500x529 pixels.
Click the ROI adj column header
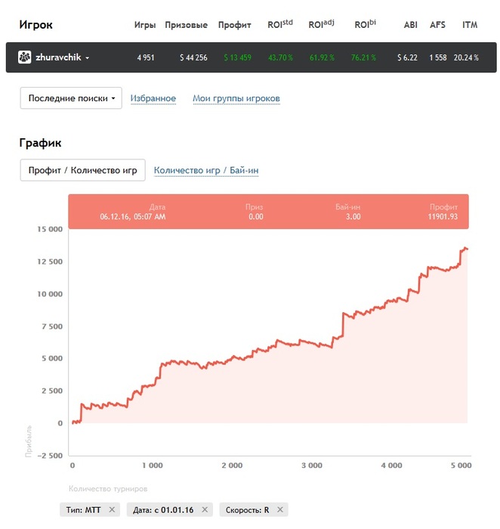click(321, 24)
